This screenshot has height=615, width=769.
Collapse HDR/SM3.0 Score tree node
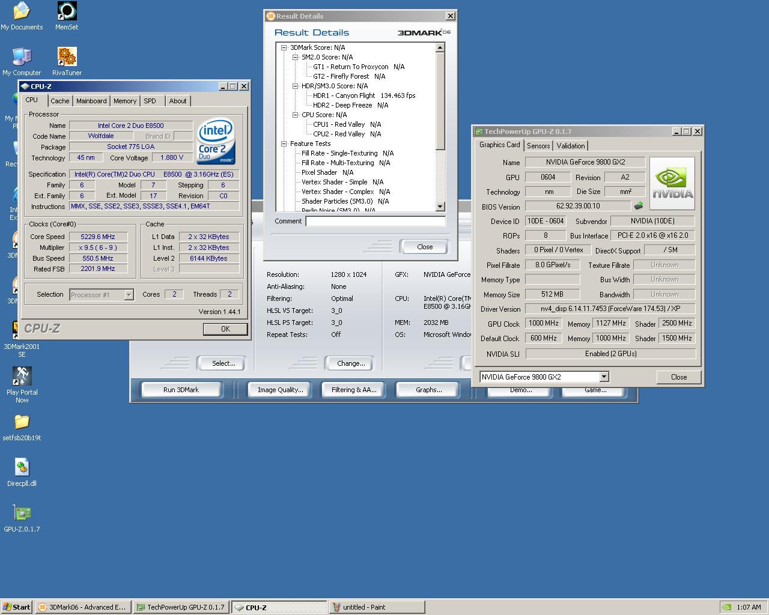[x=296, y=86]
